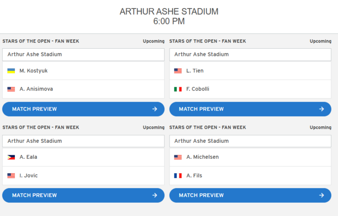The height and width of the screenshot is (216, 338).
Task: Click Arthur Ashe Stadium label in Tien match card
Action: (x=201, y=54)
